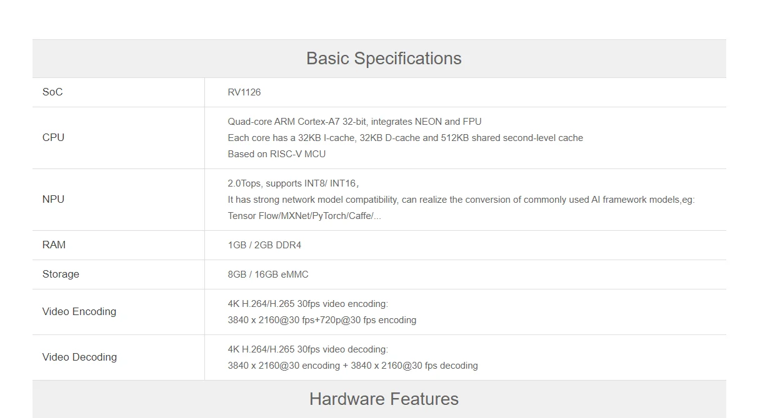Select the CPU row label
The image size is (765, 418).
53,138
